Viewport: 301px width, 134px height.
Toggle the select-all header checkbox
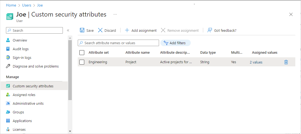click(x=82, y=53)
